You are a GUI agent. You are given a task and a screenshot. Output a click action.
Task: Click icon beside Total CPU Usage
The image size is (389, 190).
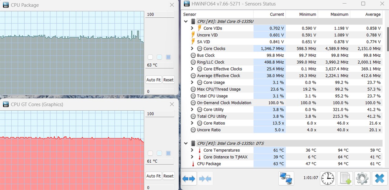[x=193, y=96]
